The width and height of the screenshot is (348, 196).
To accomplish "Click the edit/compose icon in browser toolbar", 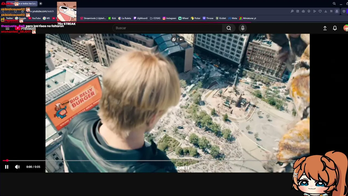I will [298, 11].
